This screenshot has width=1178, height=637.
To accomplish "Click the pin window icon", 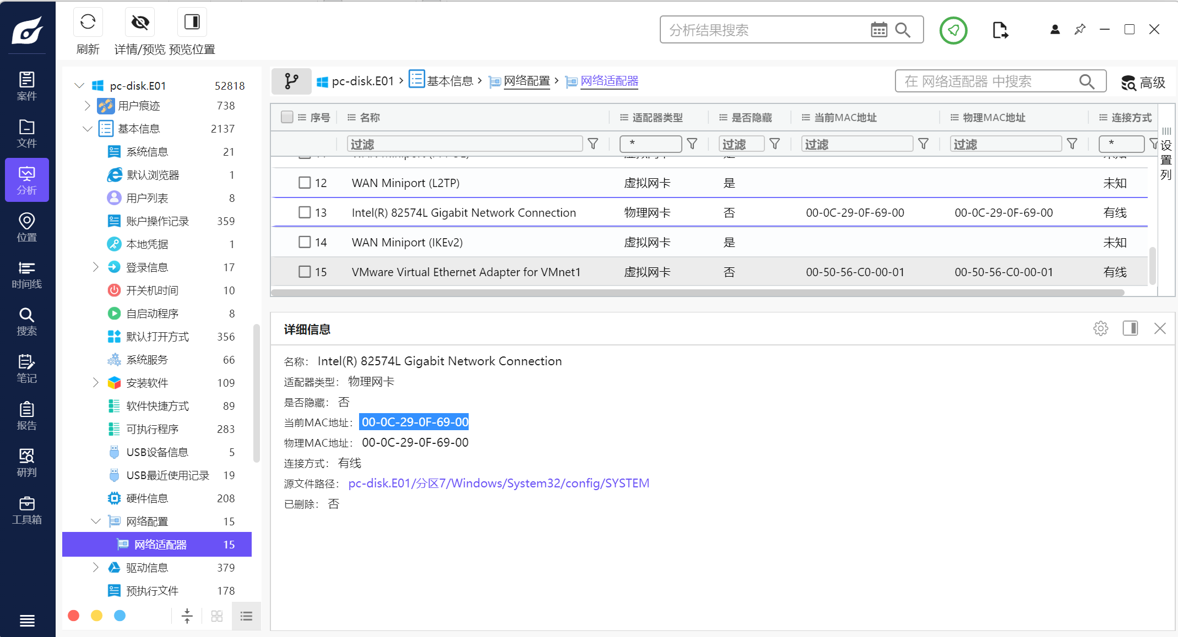I will pyautogui.click(x=1080, y=30).
